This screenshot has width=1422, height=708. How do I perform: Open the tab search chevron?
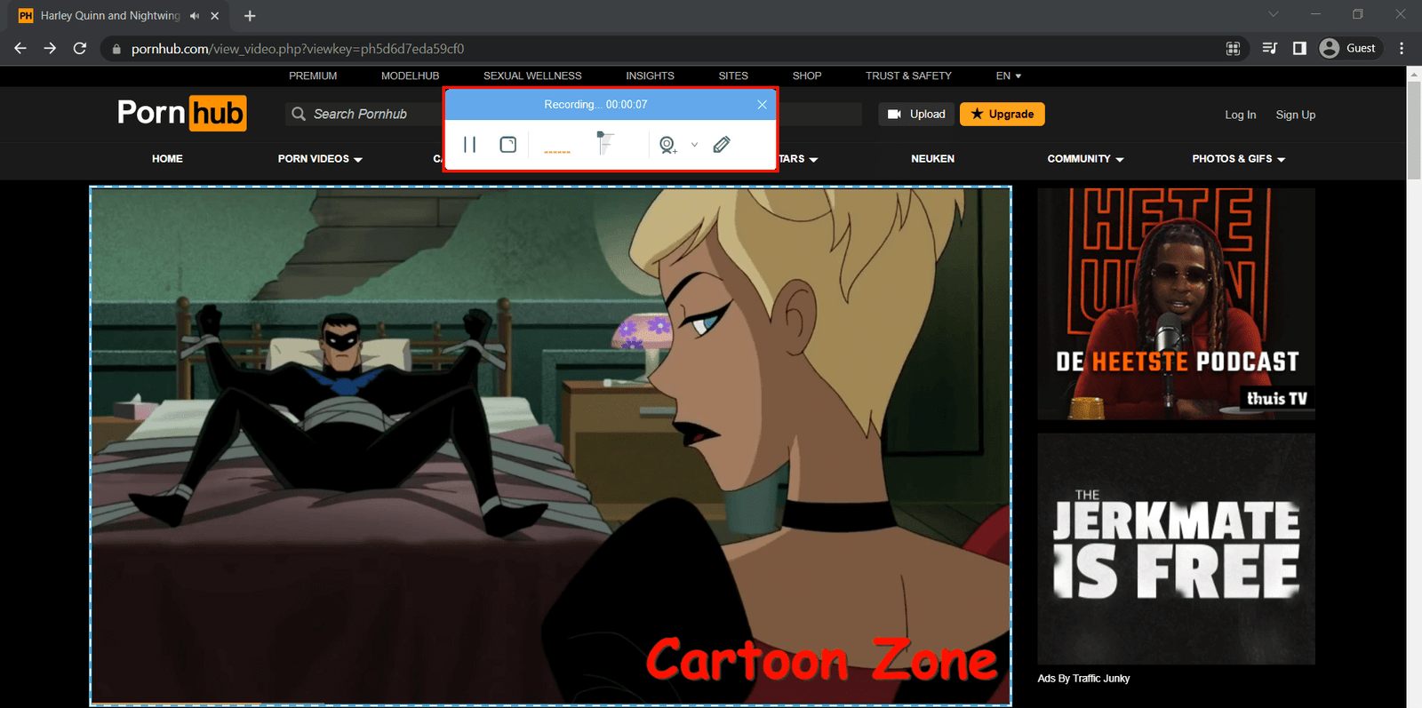coord(1273,14)
